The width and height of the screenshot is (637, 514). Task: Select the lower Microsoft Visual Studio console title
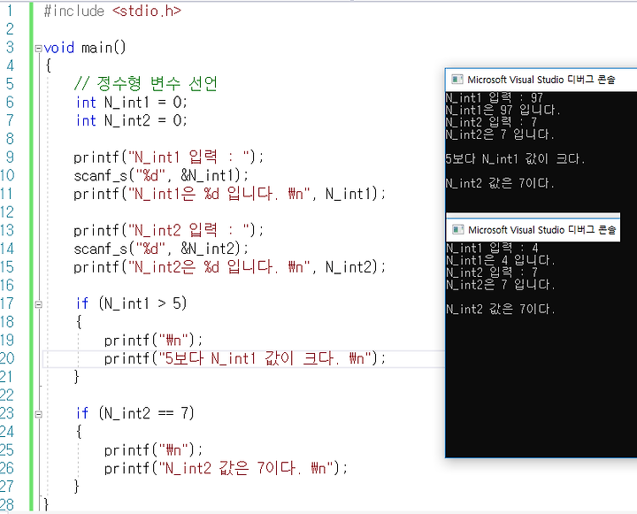tap(542, 230)
